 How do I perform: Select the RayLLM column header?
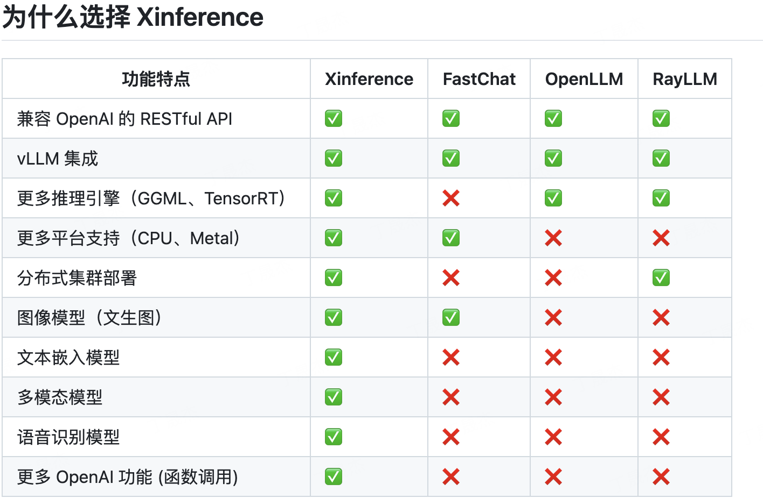(685, 79)
